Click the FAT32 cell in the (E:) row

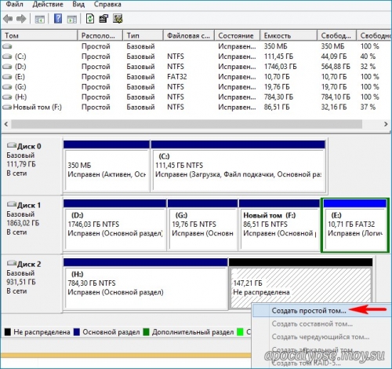[177, 77]
